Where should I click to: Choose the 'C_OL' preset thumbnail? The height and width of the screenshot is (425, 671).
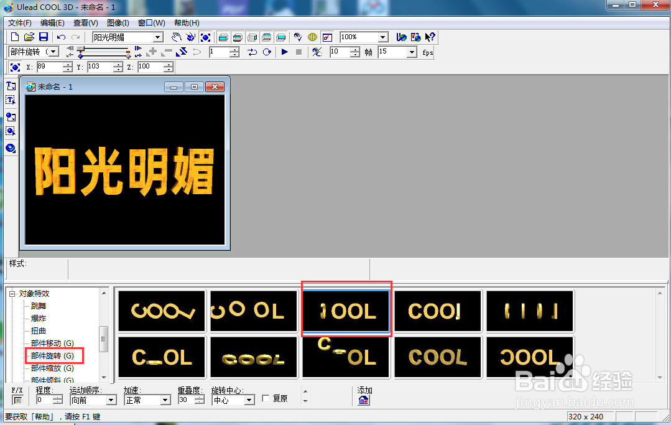point(162,357)
